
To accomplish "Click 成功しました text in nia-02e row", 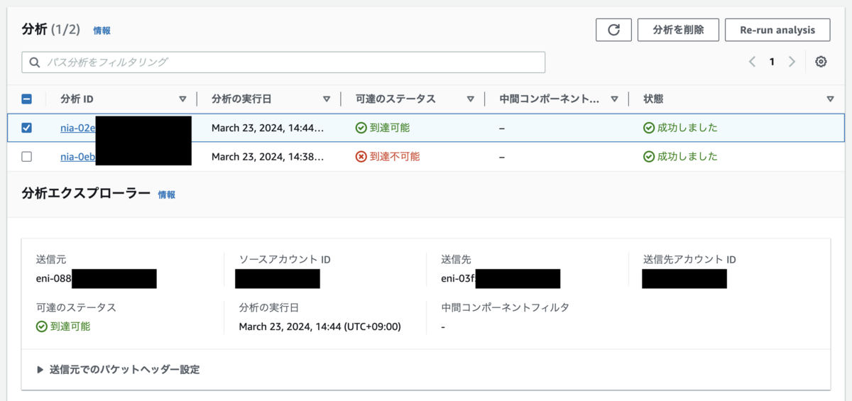I will 687,128.
